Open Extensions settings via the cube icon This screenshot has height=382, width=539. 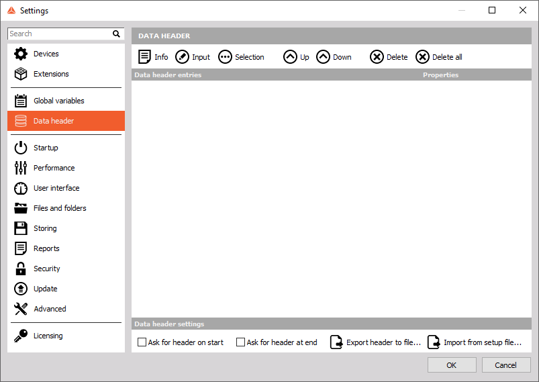21,74
